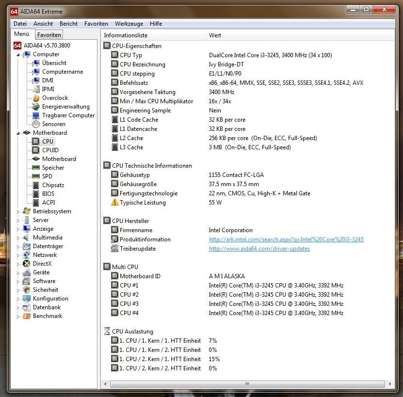This screenshot has height=397, width=403.
Task: Open the Sensoren gauge icon
Action: (36, 124)
